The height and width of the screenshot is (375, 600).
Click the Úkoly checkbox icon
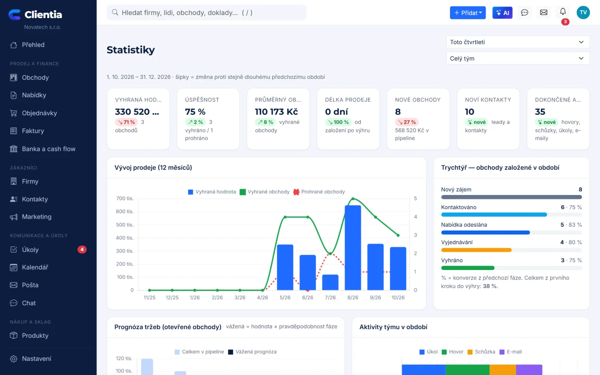pos(14,249)
